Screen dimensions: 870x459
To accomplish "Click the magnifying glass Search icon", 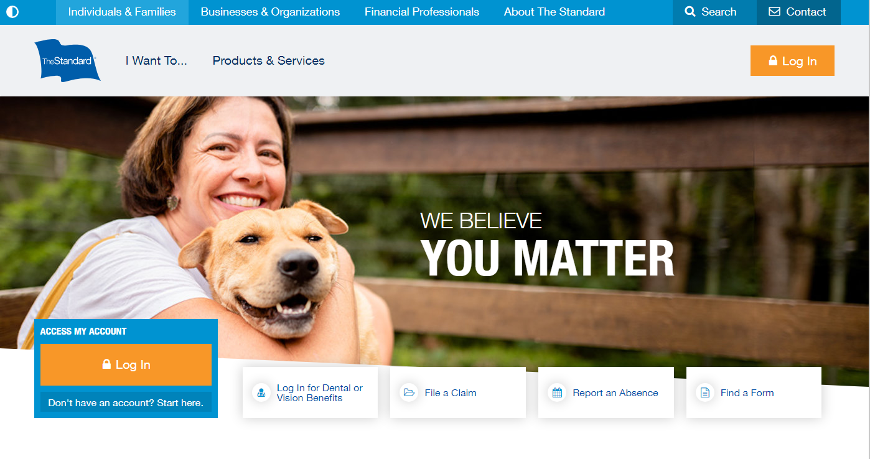I will coord(690,12).
